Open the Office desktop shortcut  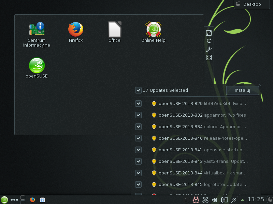pos(114,30)
